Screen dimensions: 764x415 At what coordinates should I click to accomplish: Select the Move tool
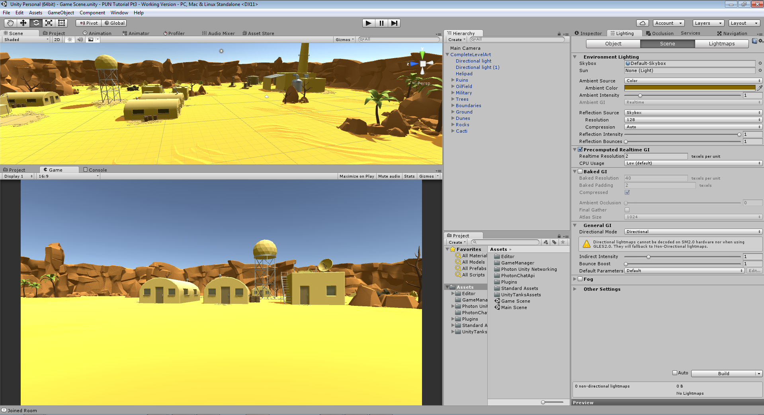click(23, 23)
